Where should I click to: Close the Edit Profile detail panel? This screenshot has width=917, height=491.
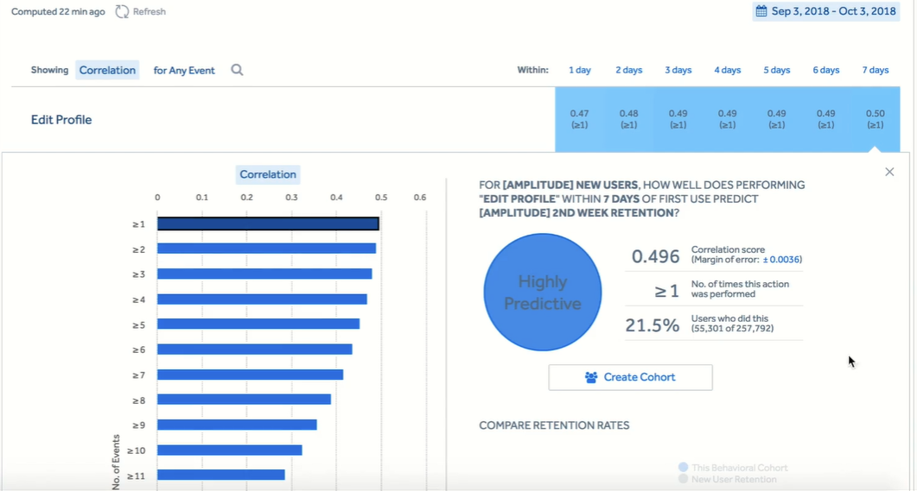tap(889, 172)
